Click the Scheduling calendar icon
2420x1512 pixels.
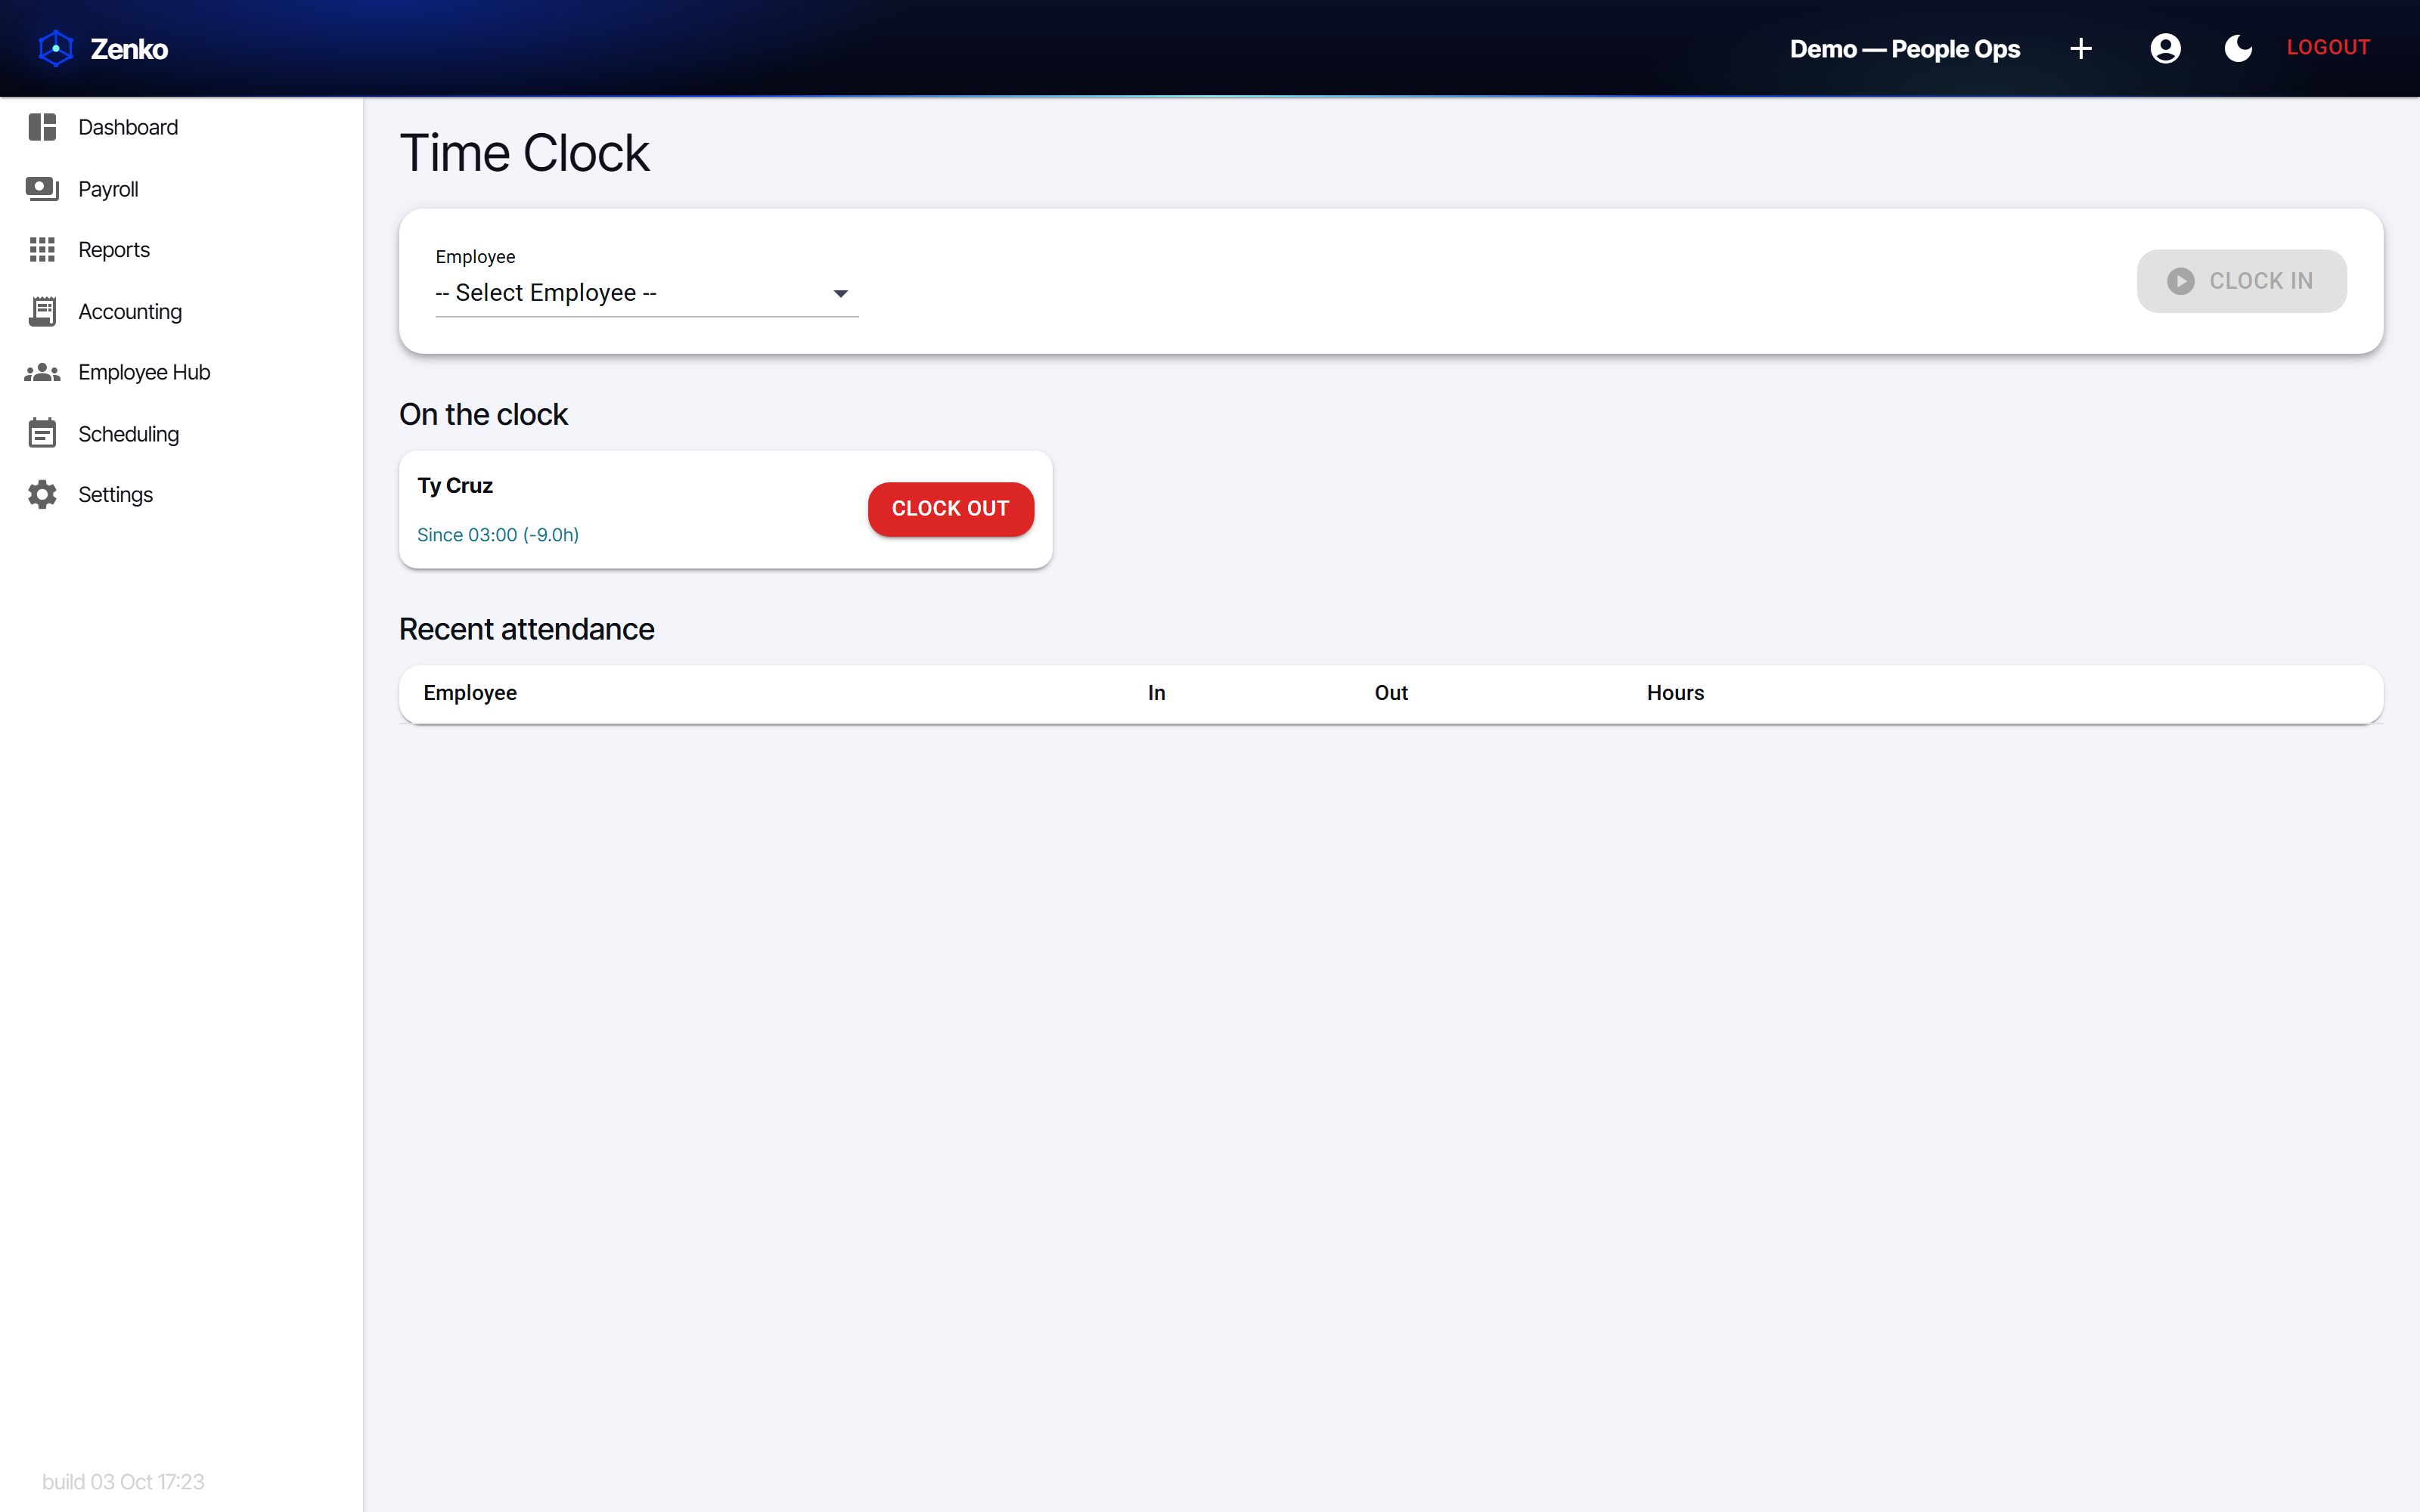42,433
